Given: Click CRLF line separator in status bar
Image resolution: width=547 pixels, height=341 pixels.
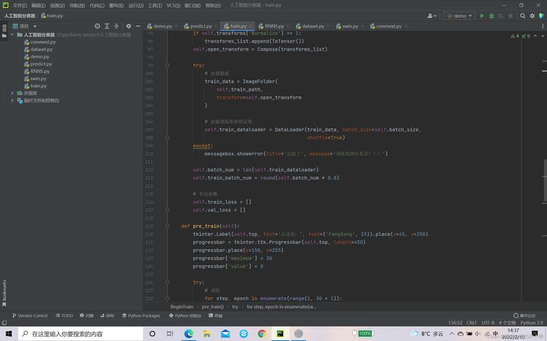Looking at the screenshot, I should pyautogui.click(x=471, y=323).
